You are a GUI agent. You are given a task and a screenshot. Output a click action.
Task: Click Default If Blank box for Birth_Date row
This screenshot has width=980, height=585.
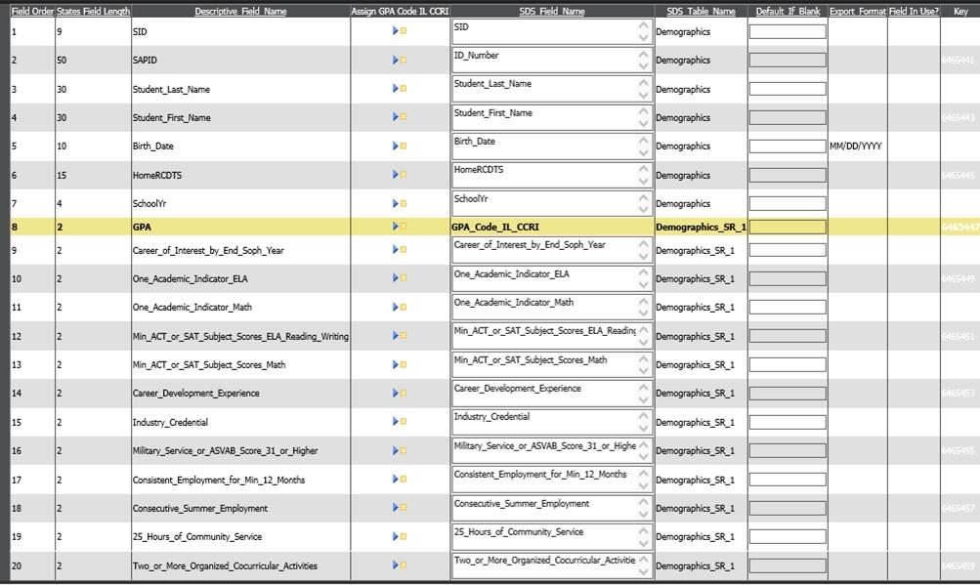click(787, 146)
